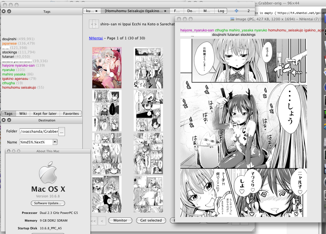Go to previous page with the '<' button
Image resolution: width=326 pixels, height=234 pixels.
[x=102, y=221]
